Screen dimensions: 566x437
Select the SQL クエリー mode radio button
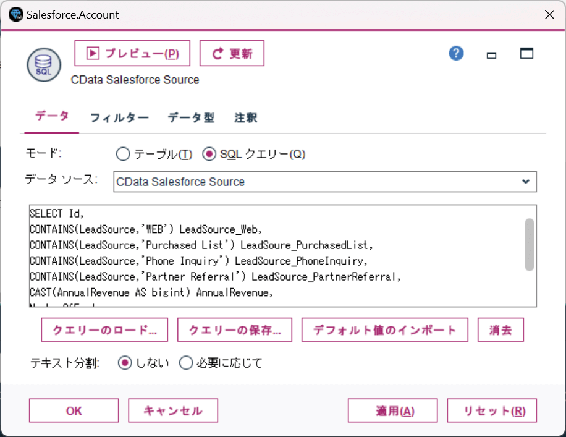[x=209, y=154]
